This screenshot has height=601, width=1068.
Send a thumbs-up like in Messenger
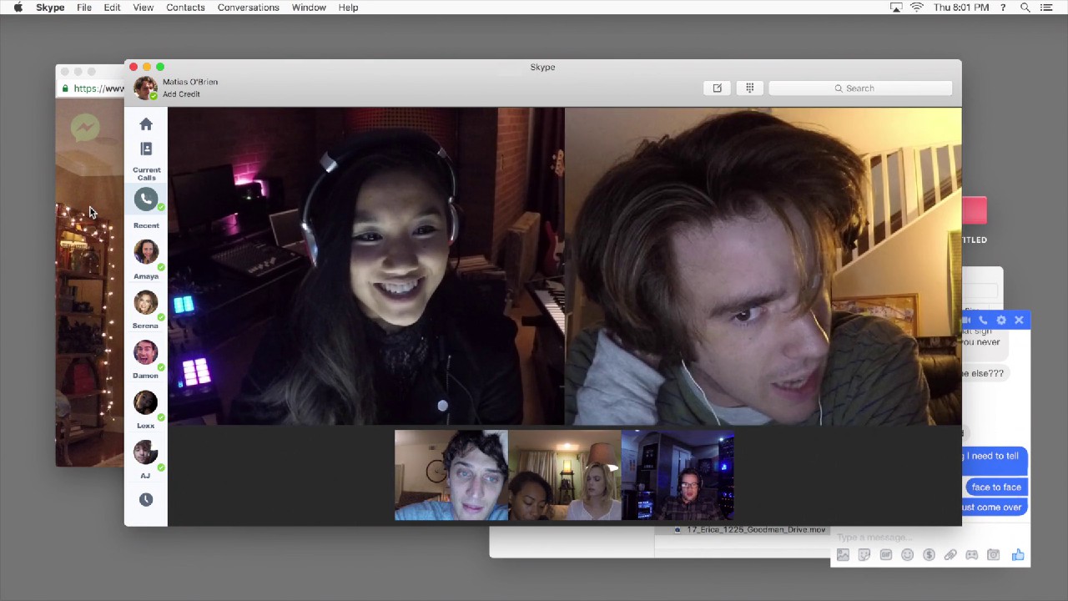[1018, 555]
